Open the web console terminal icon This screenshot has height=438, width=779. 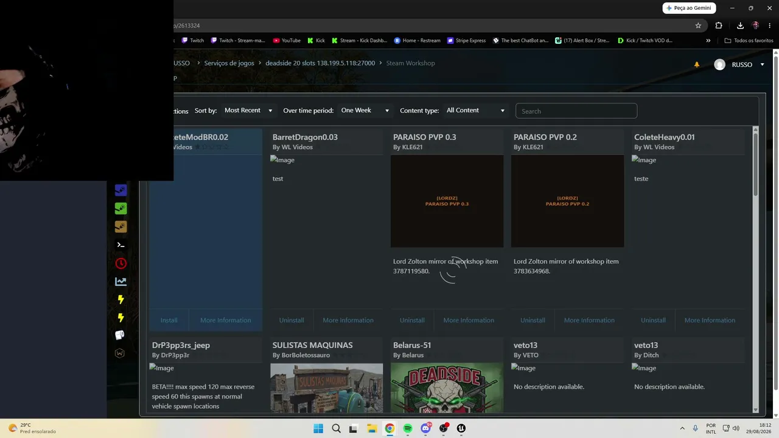click(x=121, y=245)
